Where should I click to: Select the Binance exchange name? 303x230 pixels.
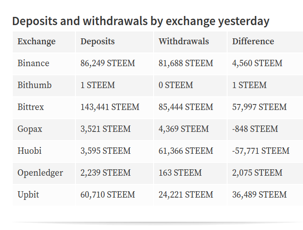[33, 63]
